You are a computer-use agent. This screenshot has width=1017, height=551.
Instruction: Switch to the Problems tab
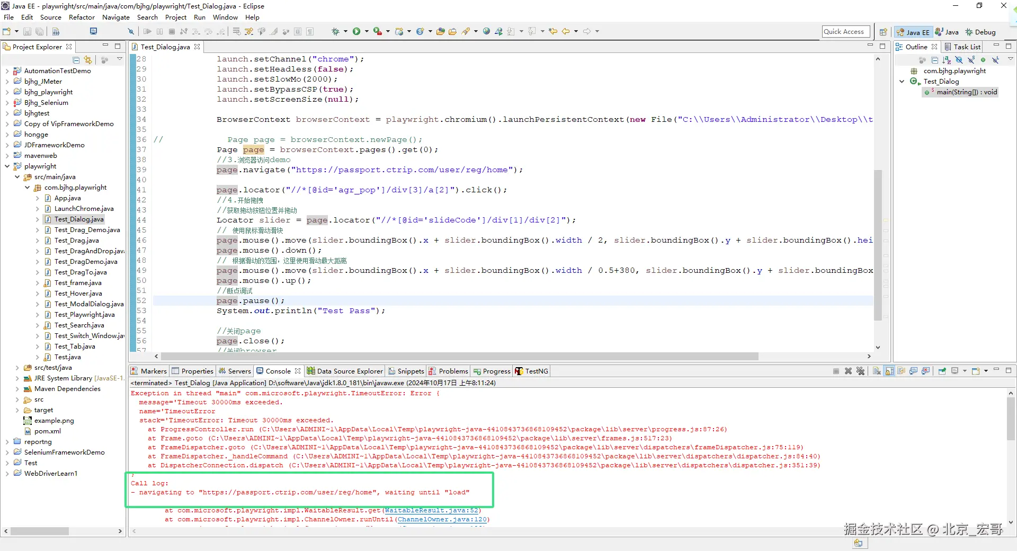[449, 371]
